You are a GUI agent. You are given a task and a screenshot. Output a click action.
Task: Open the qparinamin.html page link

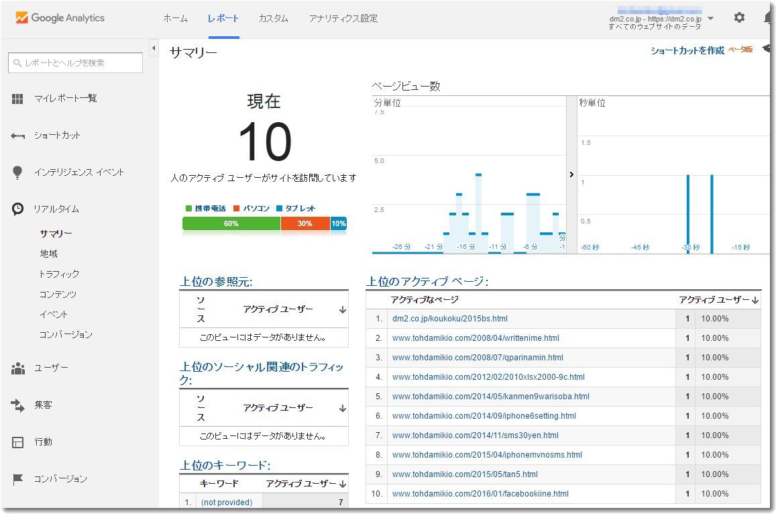(478, 358)
